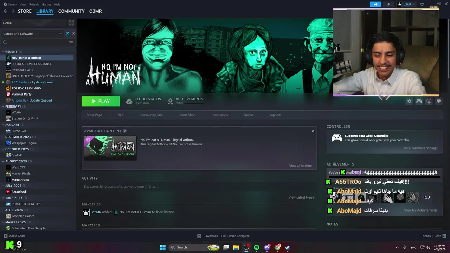Screen dimensions: 450x253
Task: Open File Explorer from the taskbar
Action: tap(236, 247)
